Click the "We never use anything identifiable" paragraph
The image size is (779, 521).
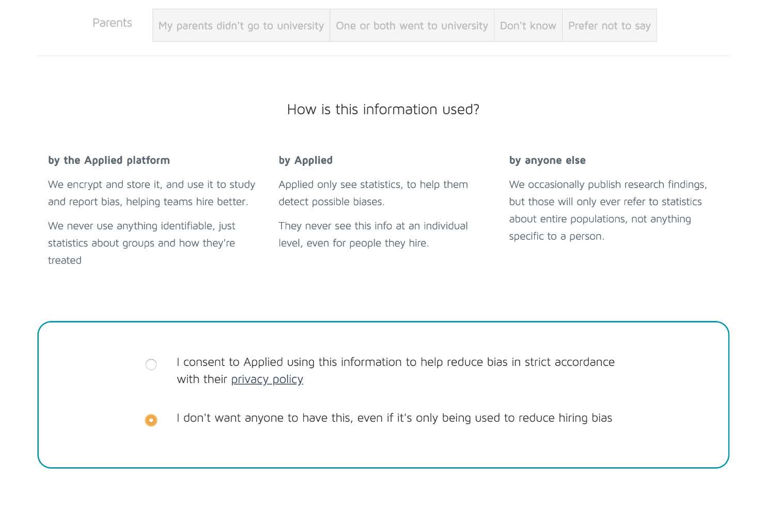142,234
